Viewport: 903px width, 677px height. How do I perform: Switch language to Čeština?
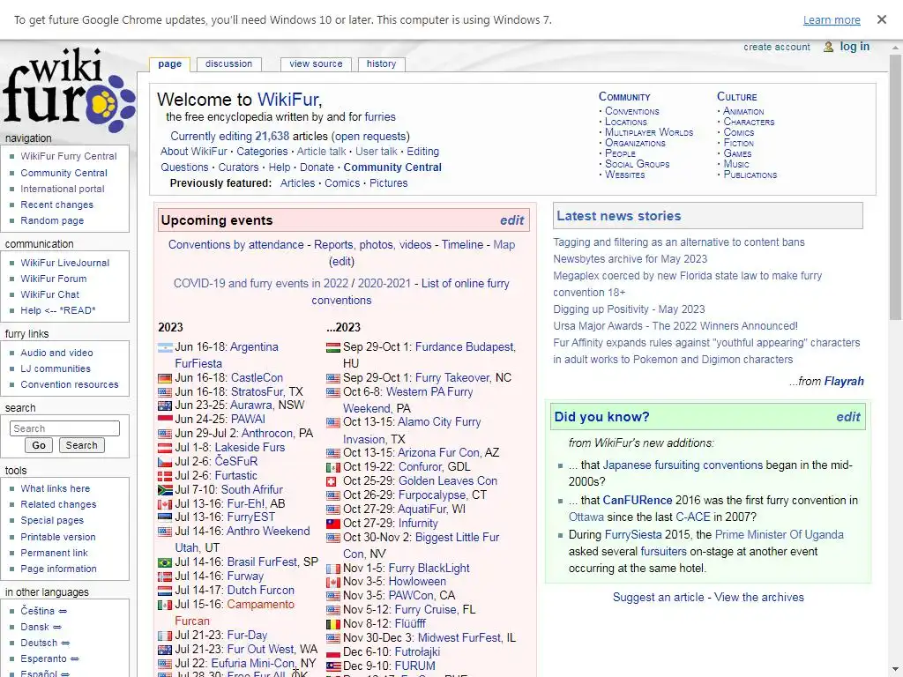pos(37,611)
